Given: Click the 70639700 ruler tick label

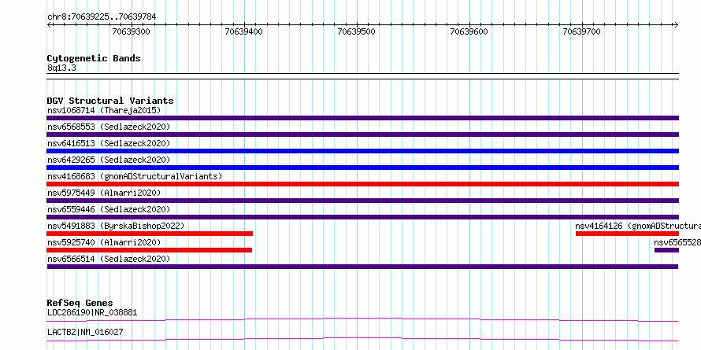Looking at the screenshot, I should 581,31.
